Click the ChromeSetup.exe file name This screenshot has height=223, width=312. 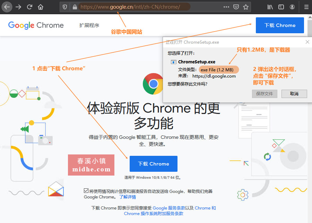197,62
